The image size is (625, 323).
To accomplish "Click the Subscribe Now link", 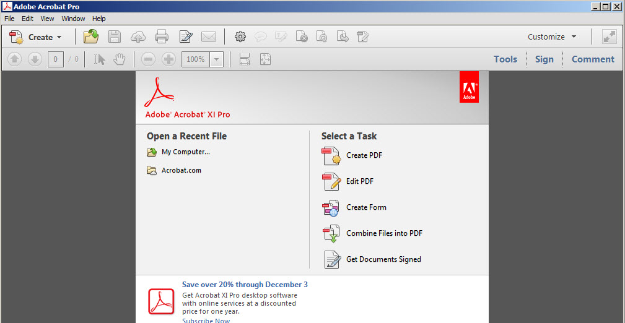I will pyautogui.click(x=206, y=320).
